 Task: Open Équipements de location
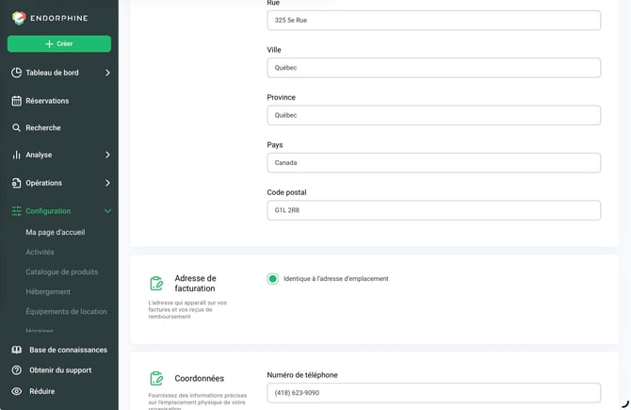click(67, 311)
